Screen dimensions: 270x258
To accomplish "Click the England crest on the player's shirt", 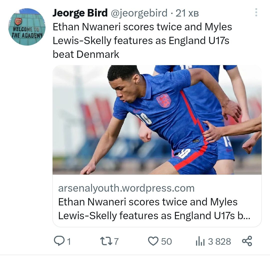I will click(163, 100).
